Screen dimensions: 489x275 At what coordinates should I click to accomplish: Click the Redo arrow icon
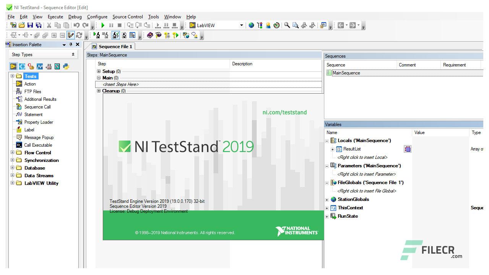point(85,25)
